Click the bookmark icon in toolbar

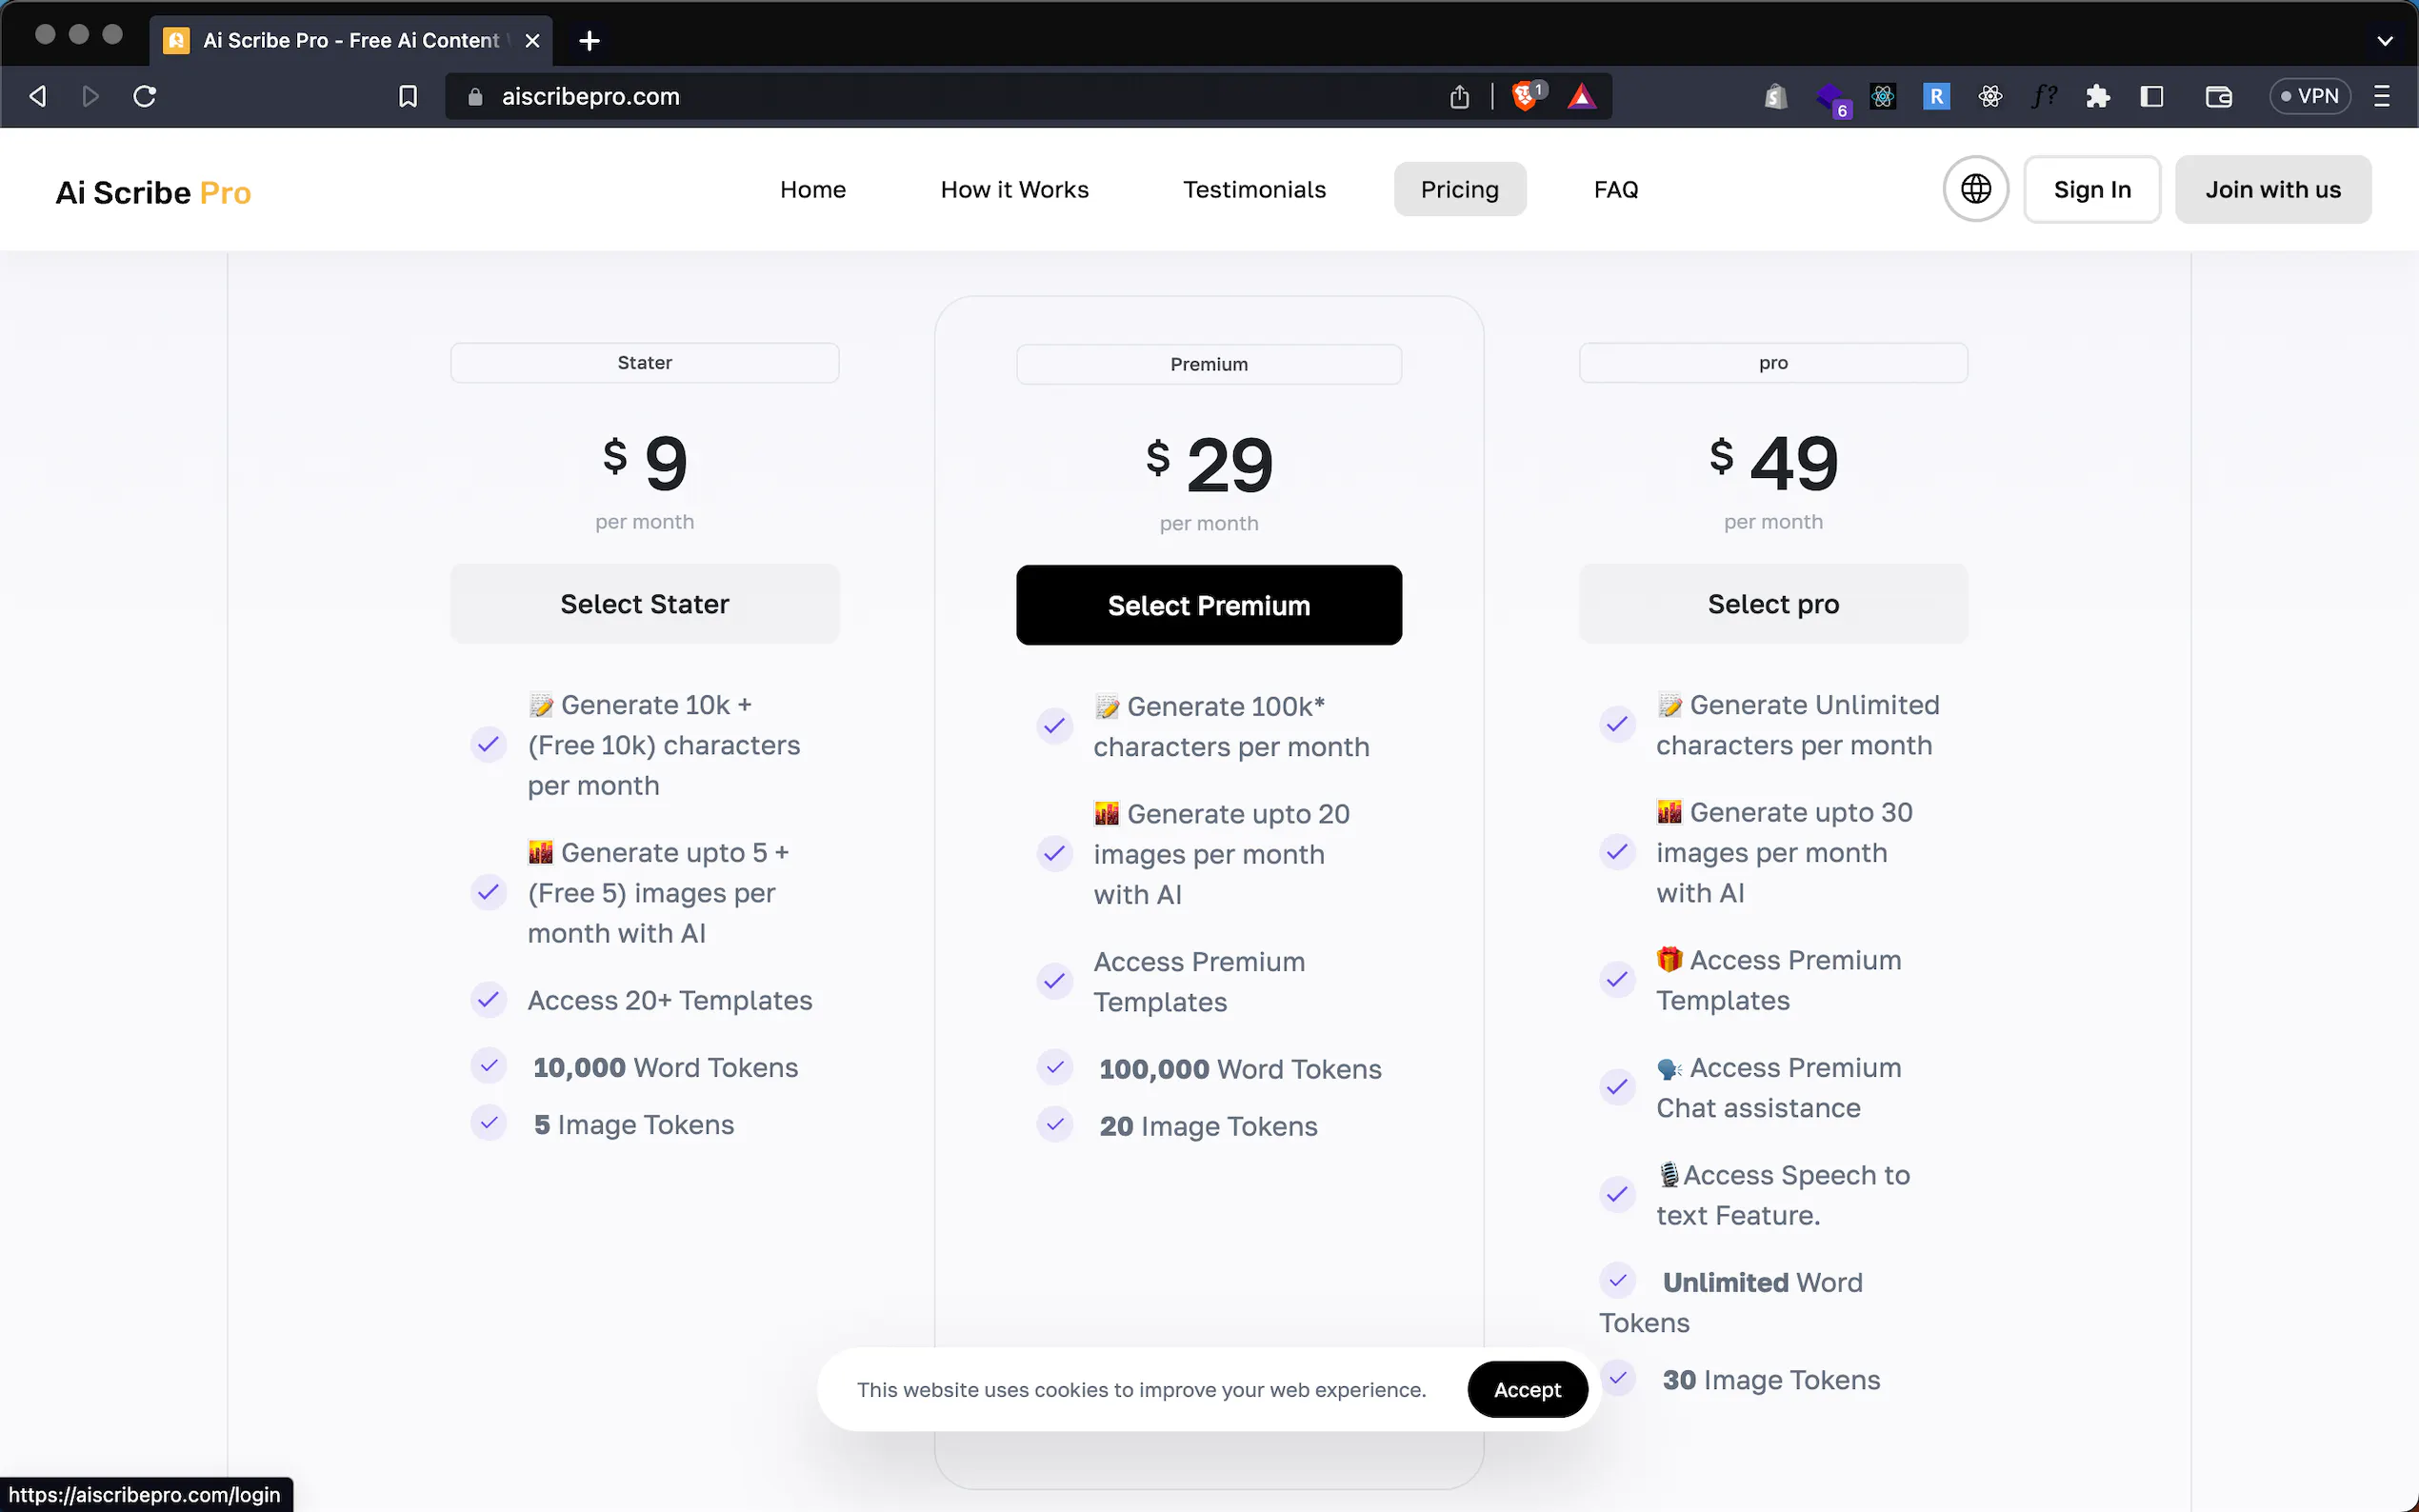(x=408, y=96)
